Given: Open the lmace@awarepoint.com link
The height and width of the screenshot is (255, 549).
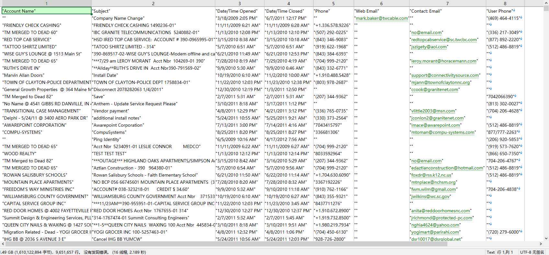Looking at the screenshot, I should coord(436,125).
